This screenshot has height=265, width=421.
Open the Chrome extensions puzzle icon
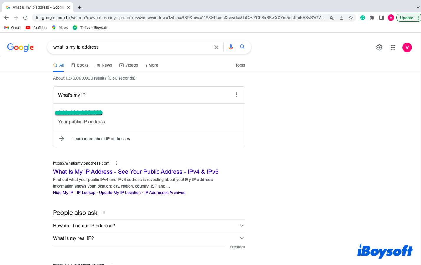372,18
